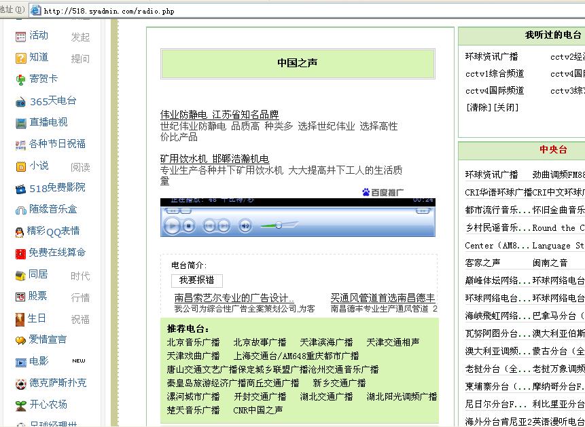
Task: Click the 小说 book icon
Action: point(20,166)
